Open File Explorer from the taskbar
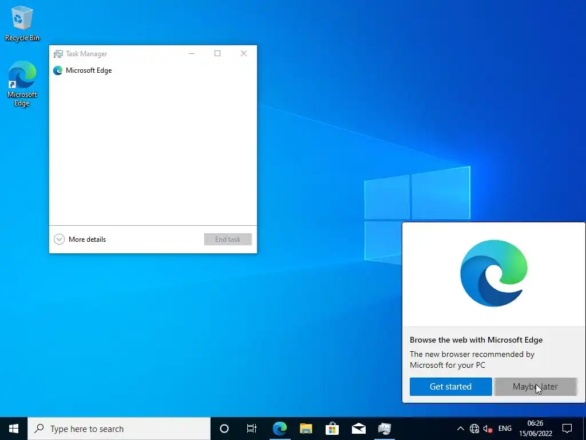586x440 pixels. coord(306,429)
